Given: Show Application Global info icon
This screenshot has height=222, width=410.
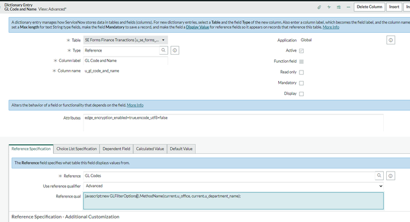Looking at the screenshot, I should point(390,40).
